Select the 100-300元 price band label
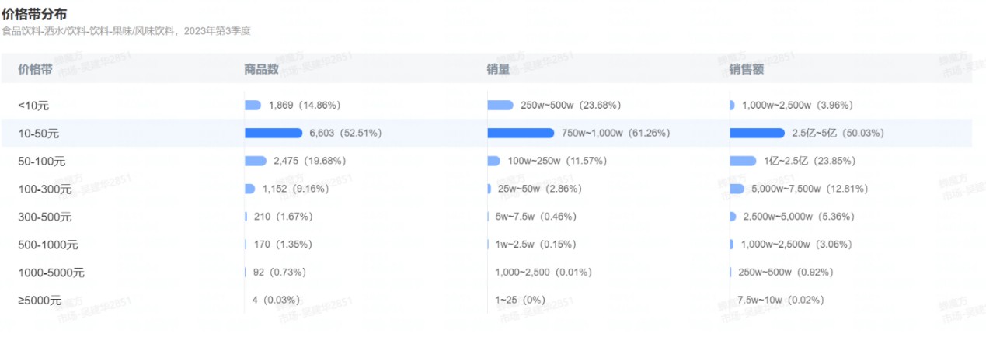 45,189
